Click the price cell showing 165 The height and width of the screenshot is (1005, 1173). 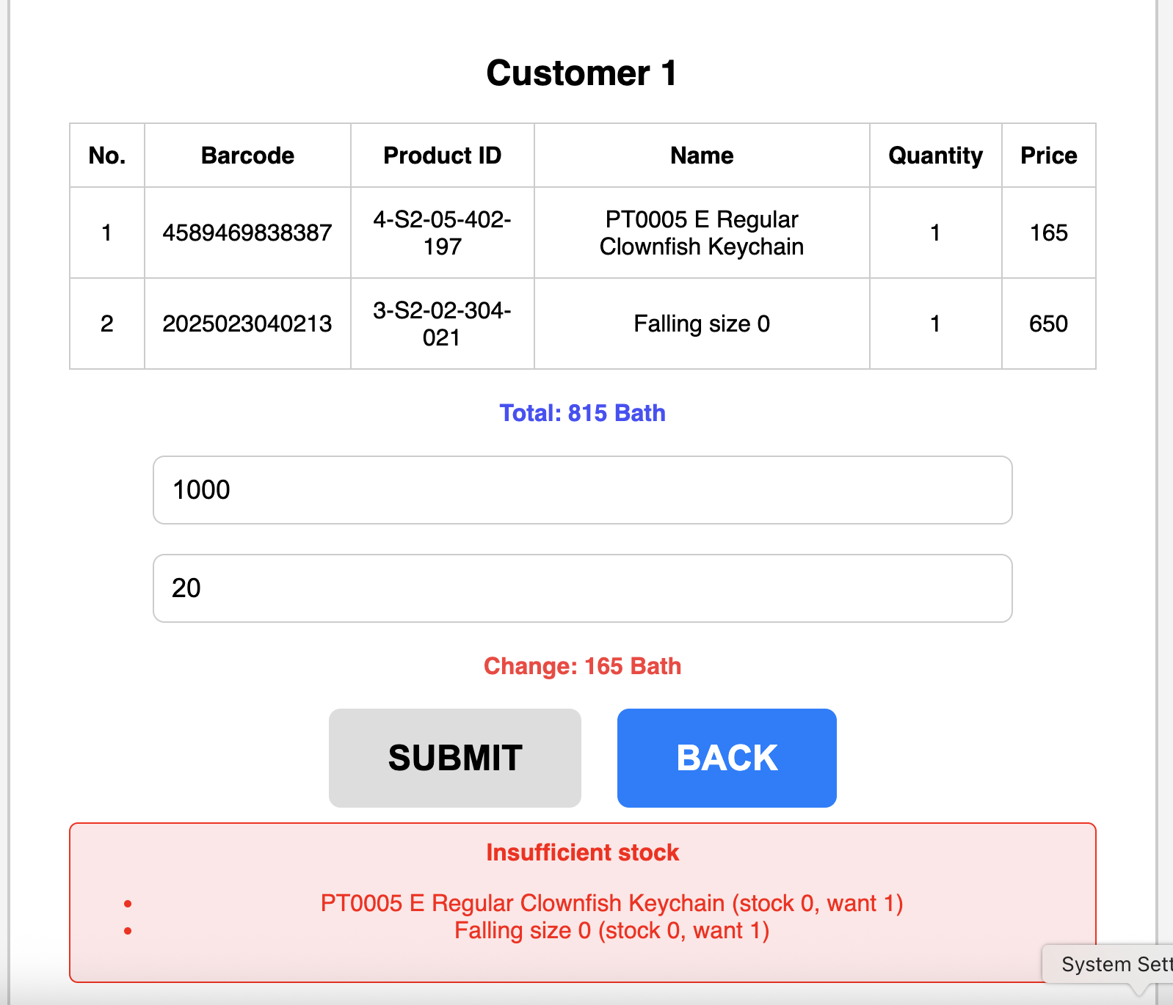click(x=1048, y=233)
